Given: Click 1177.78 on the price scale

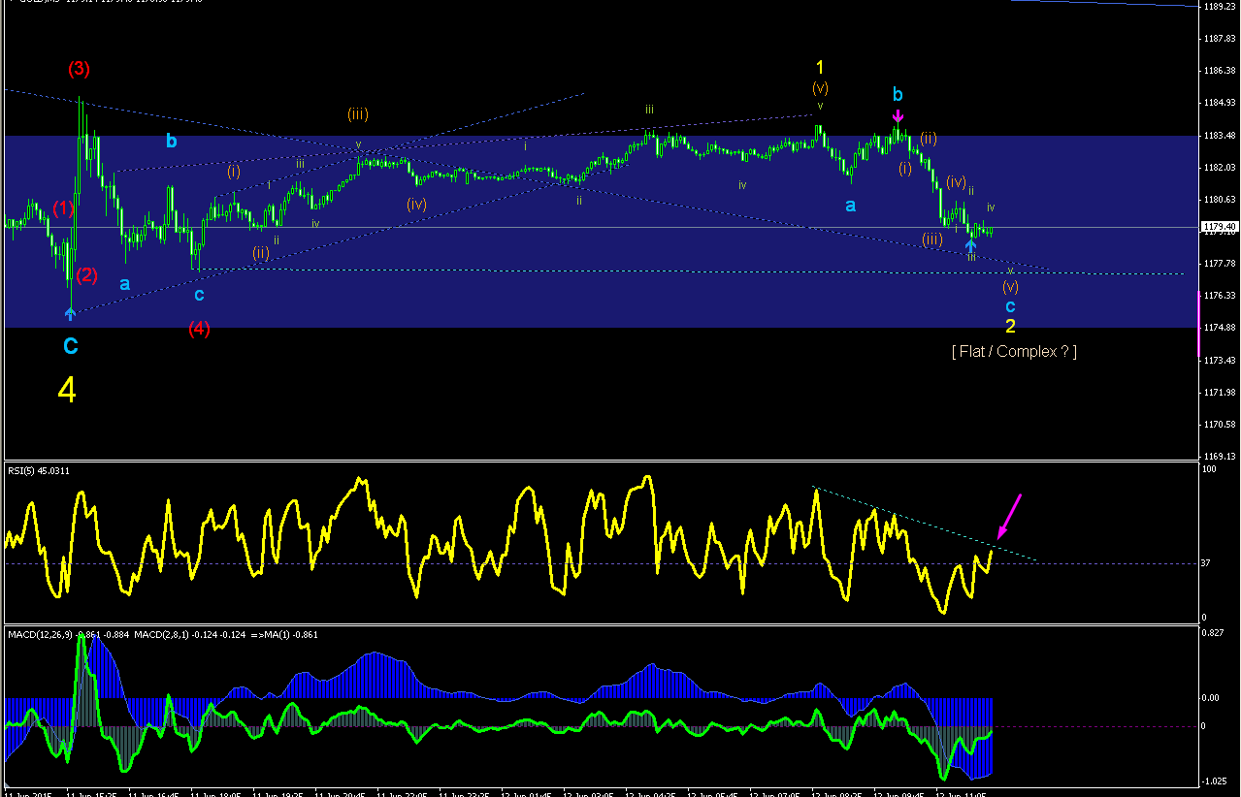Looking at the screenshot, I should (1219, 264).
